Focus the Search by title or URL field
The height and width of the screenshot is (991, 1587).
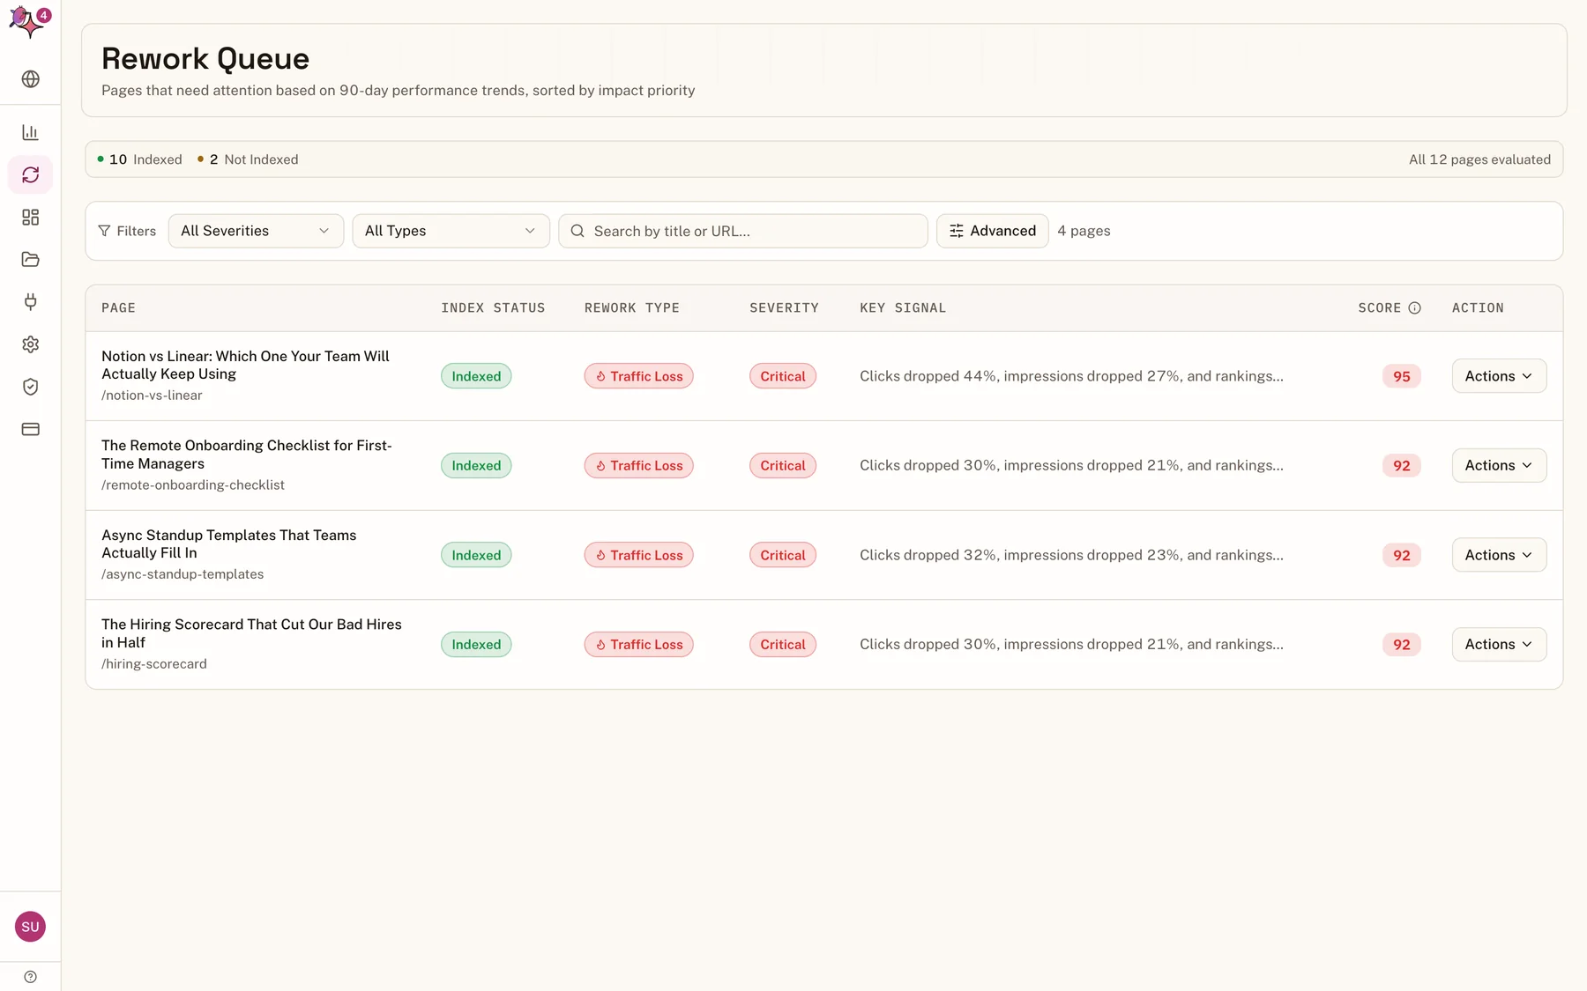(742, 231)
